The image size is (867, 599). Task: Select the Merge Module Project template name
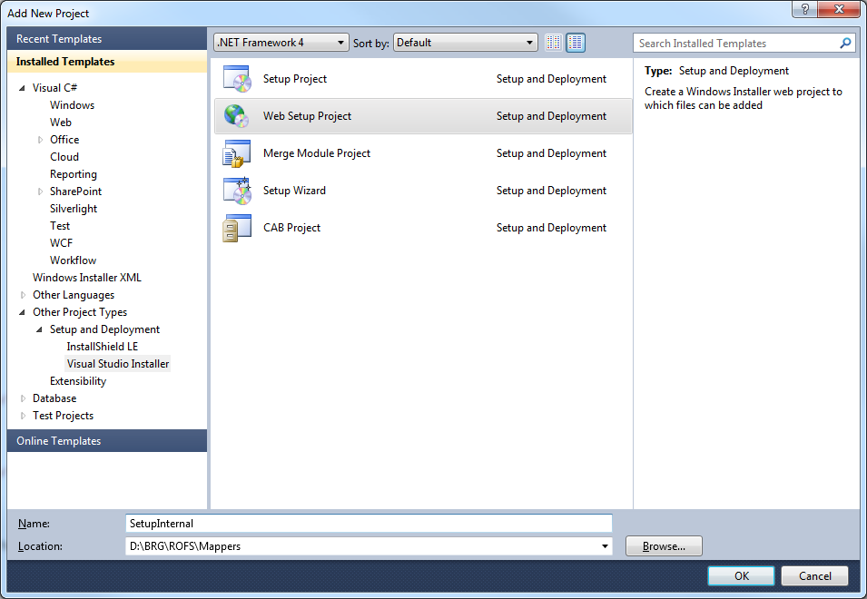pos(316,153)
